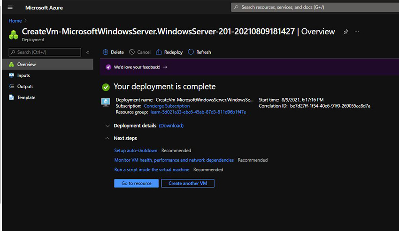Collapse the sidebar with the double chevron
Viewport: 399px width, 231px height.
pyautogui.click(x=88, y=52)
